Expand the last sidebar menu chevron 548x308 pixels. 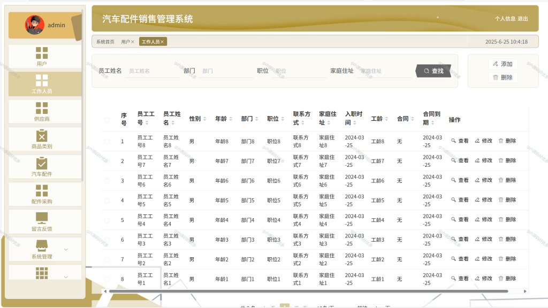pyautogui.click(x=66, y=277)
